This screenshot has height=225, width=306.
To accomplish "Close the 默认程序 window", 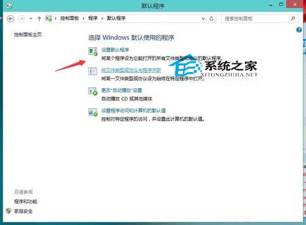I will click(295, 4).
